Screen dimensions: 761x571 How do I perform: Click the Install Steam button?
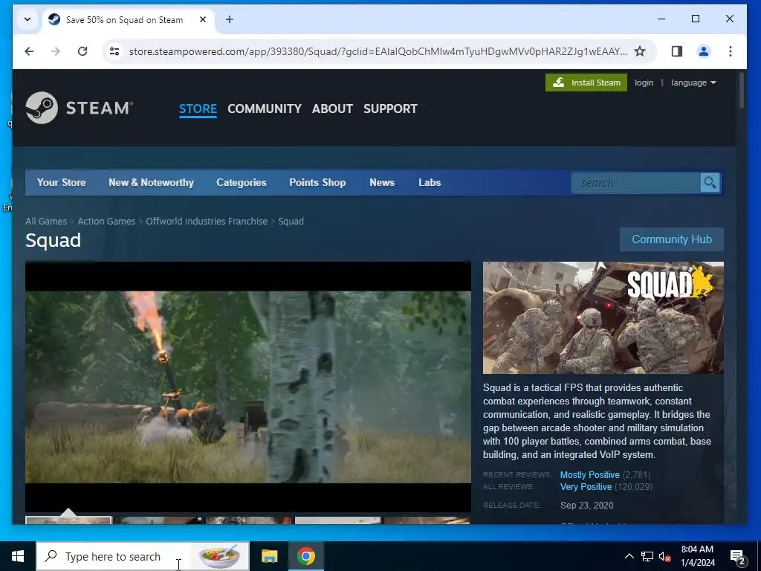586,83
